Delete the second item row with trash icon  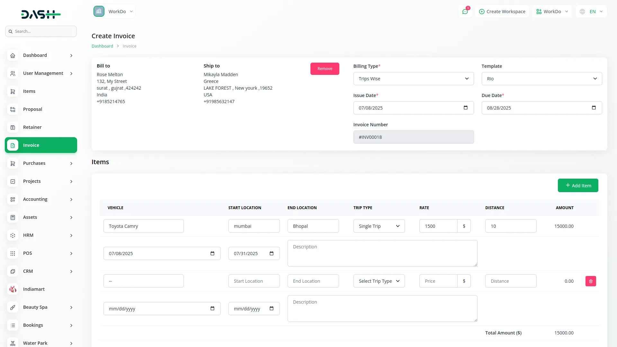click(591, 281)
